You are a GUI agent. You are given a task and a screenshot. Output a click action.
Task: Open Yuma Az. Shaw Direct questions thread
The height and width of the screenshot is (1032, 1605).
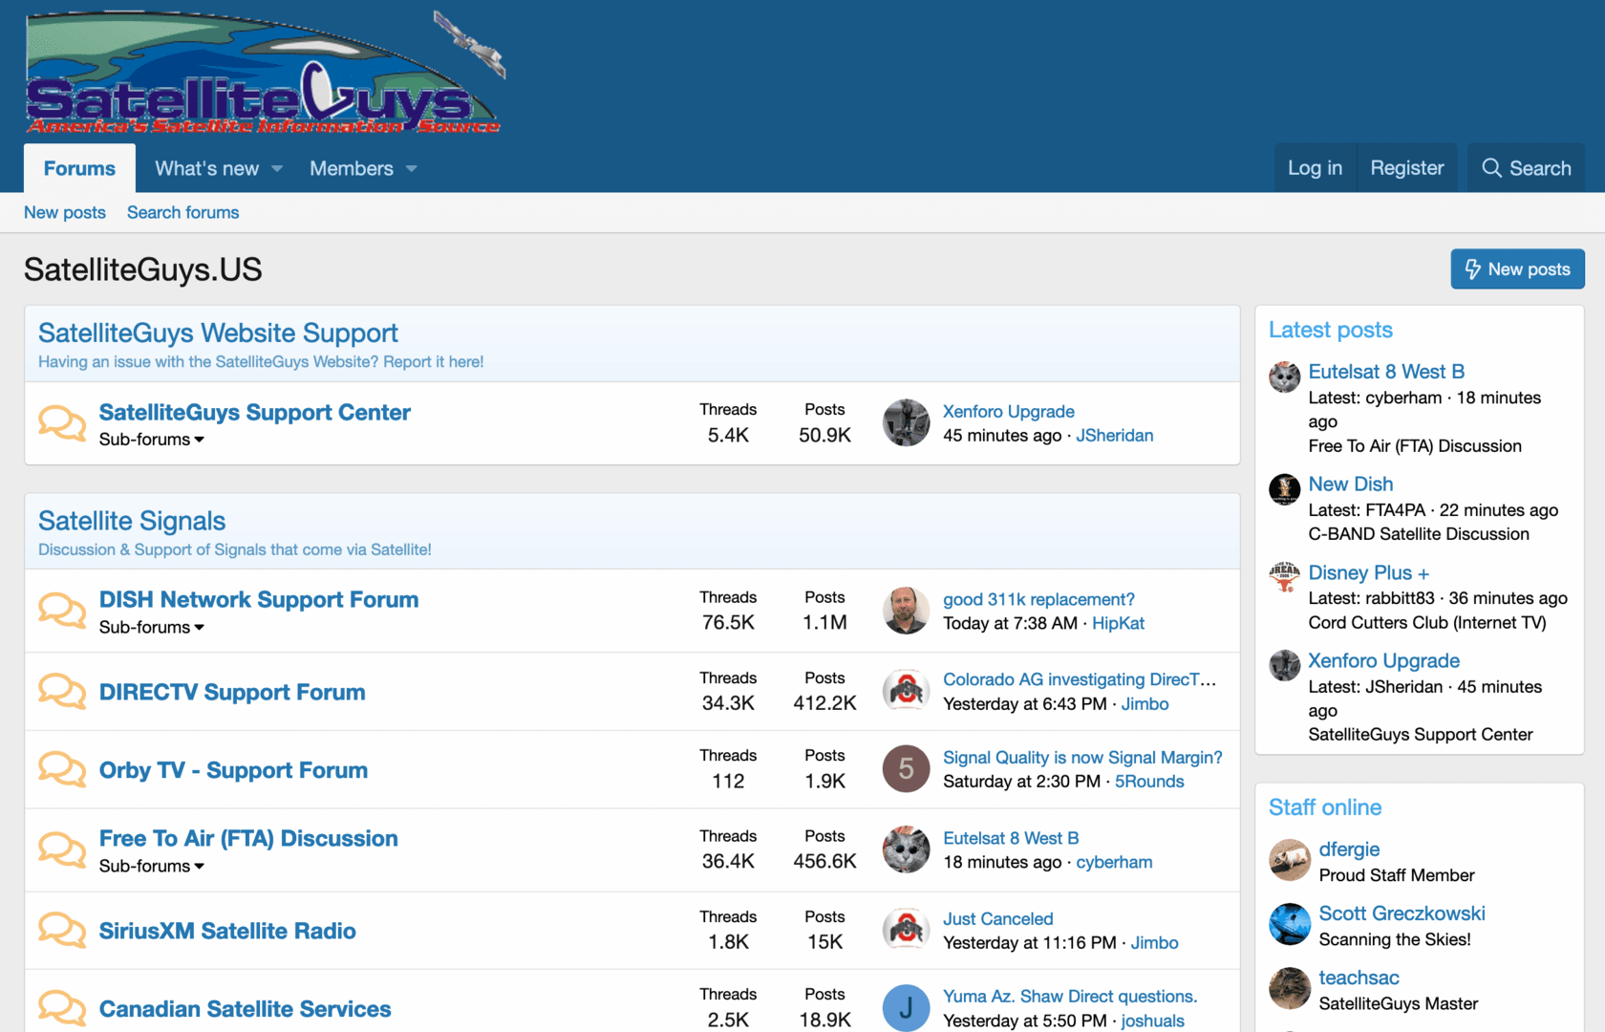[1069, 997]
